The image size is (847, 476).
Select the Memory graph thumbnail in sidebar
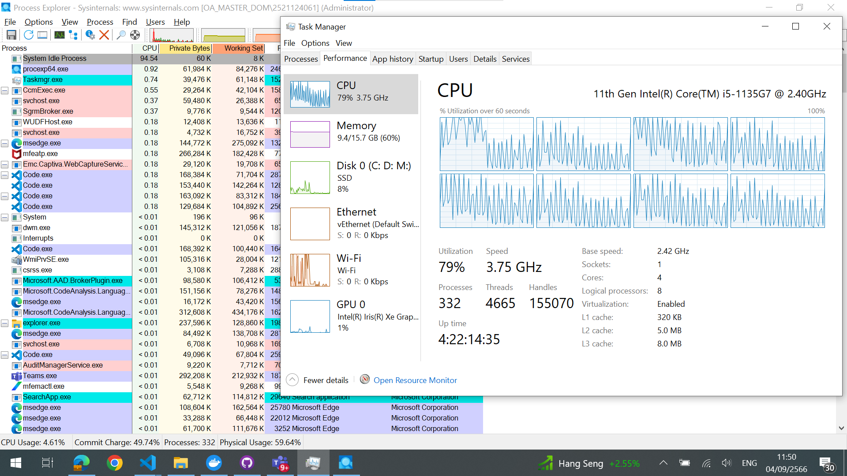click(310, 134)
